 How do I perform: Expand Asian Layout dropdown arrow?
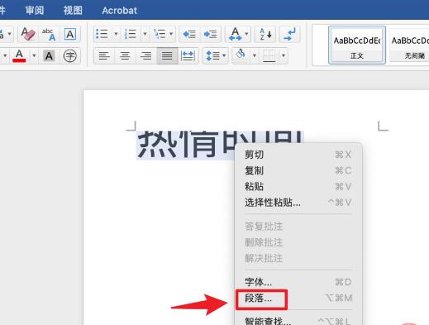click(246, 34)
